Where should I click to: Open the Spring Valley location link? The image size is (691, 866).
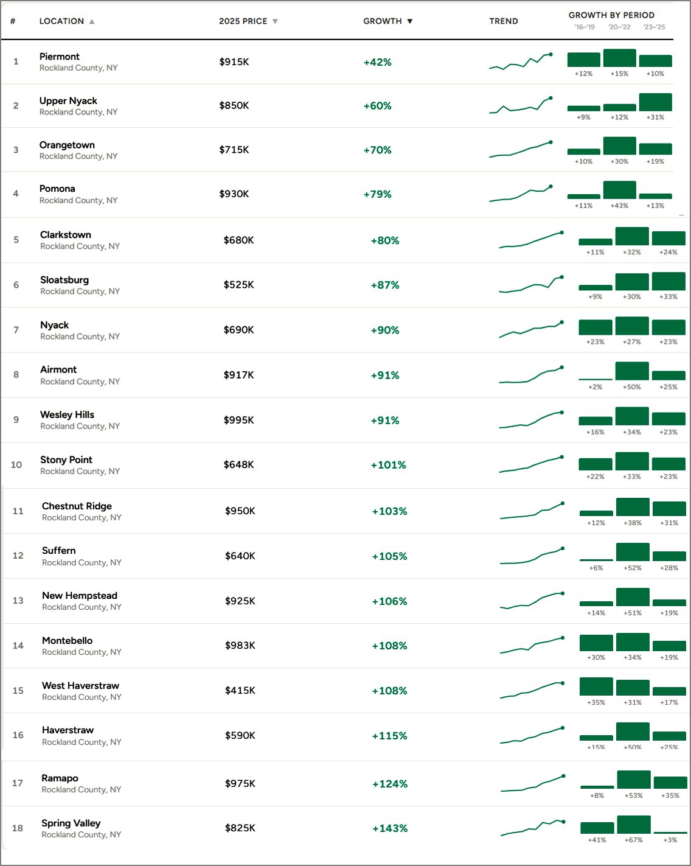tap(71, 823)
